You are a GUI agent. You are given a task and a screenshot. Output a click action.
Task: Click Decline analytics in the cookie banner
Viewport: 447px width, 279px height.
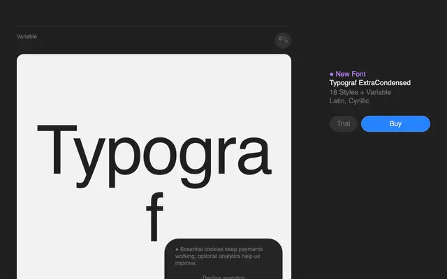(223, 277)
